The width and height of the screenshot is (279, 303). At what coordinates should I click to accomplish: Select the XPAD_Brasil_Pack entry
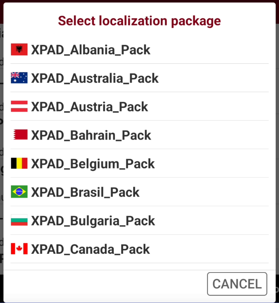pyautogui.click(x=139, y=192)
